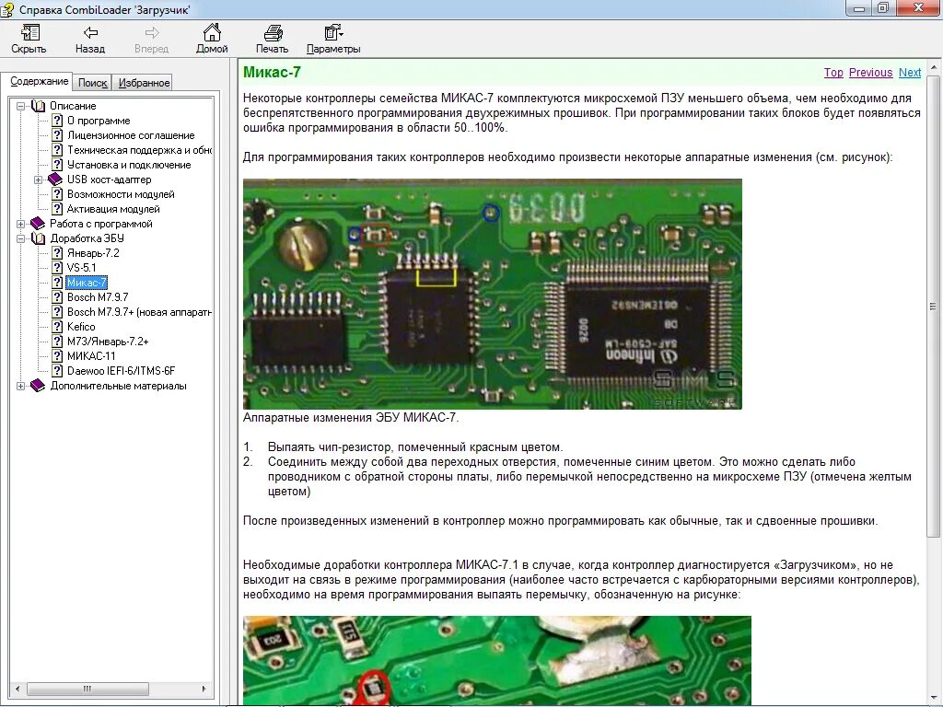Image resolution: width=943 pixels, height=707 pixels.
Task: Switch to the Содержание tab
Action: click(x=37, y=81)
